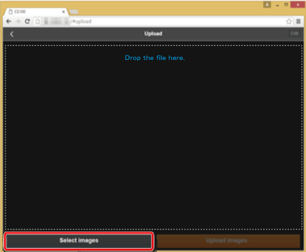
Task: Maximize the browser window
Action: point(286,5)
